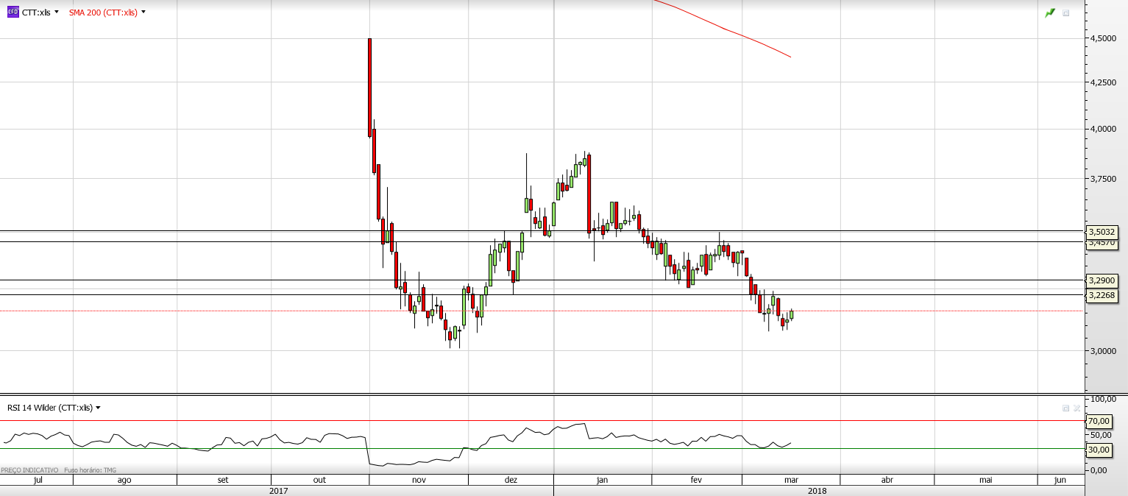The image size is (1128, 496).
Task: Open the CTT:xlis instrument dropdown arrow
Action: [57, 12]
